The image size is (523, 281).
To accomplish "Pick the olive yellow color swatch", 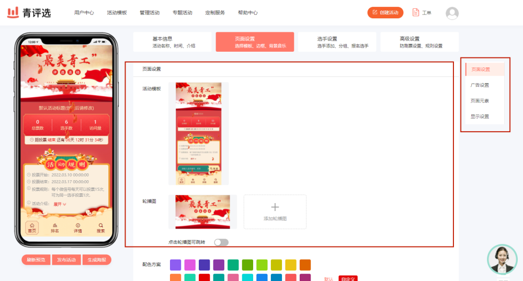I will tap(276, 265).
